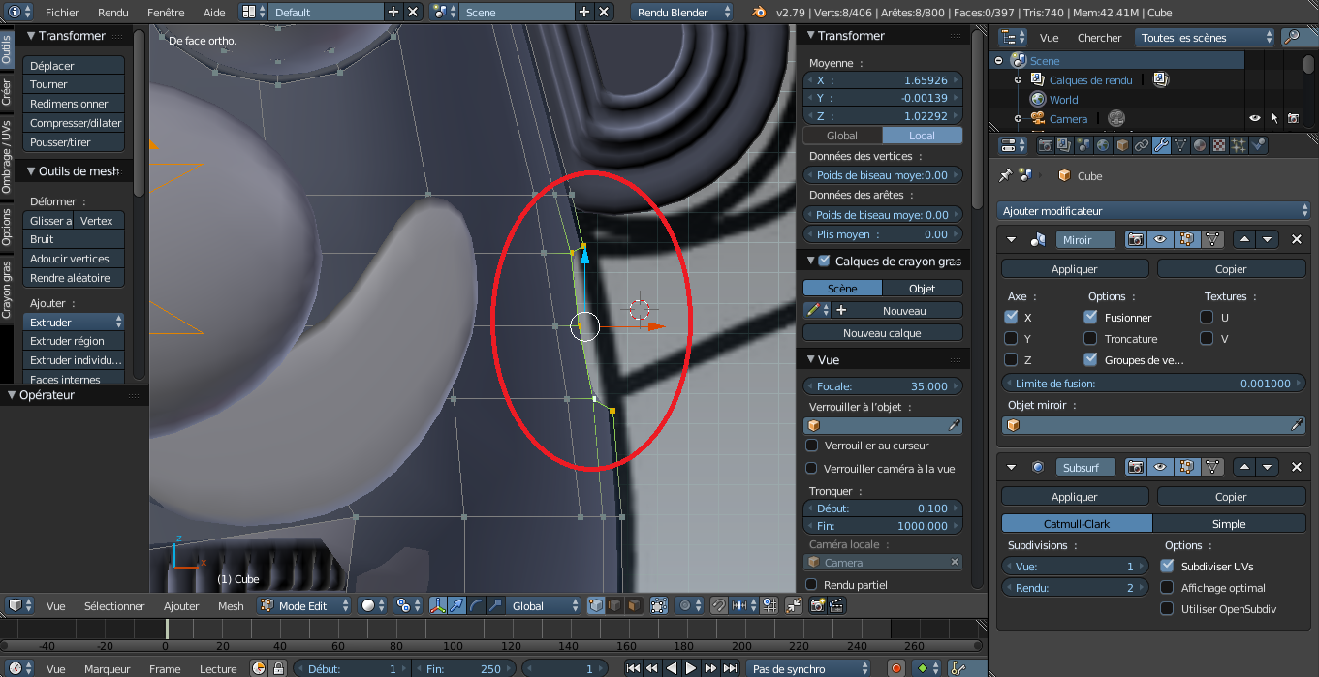Enable the Z axis mirror checkbox

click(1011, 359)
